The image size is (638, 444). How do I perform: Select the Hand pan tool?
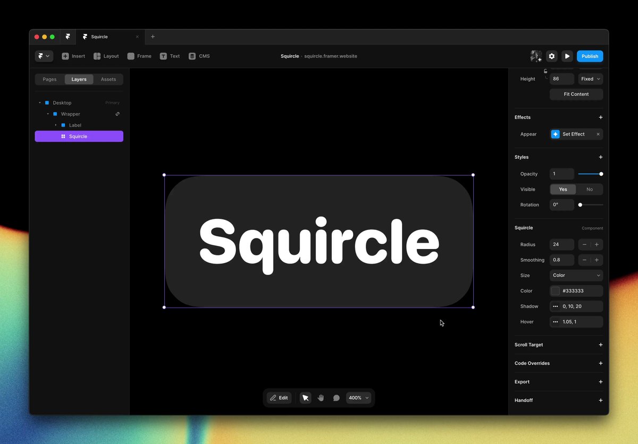click(x=321, y=397)
